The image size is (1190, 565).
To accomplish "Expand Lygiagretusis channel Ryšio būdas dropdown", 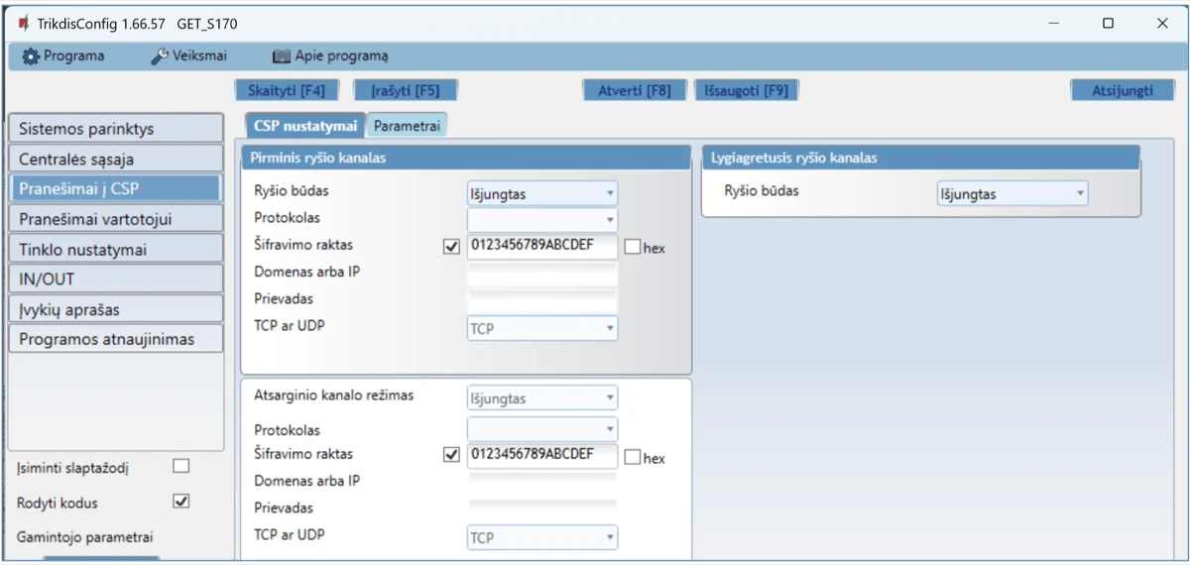I will (1011, 193).
